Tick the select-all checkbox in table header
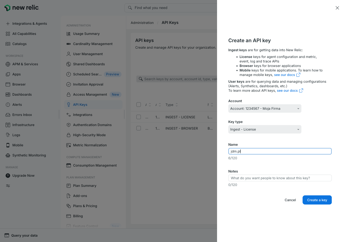The image size is (343, 242). point(139,105)
